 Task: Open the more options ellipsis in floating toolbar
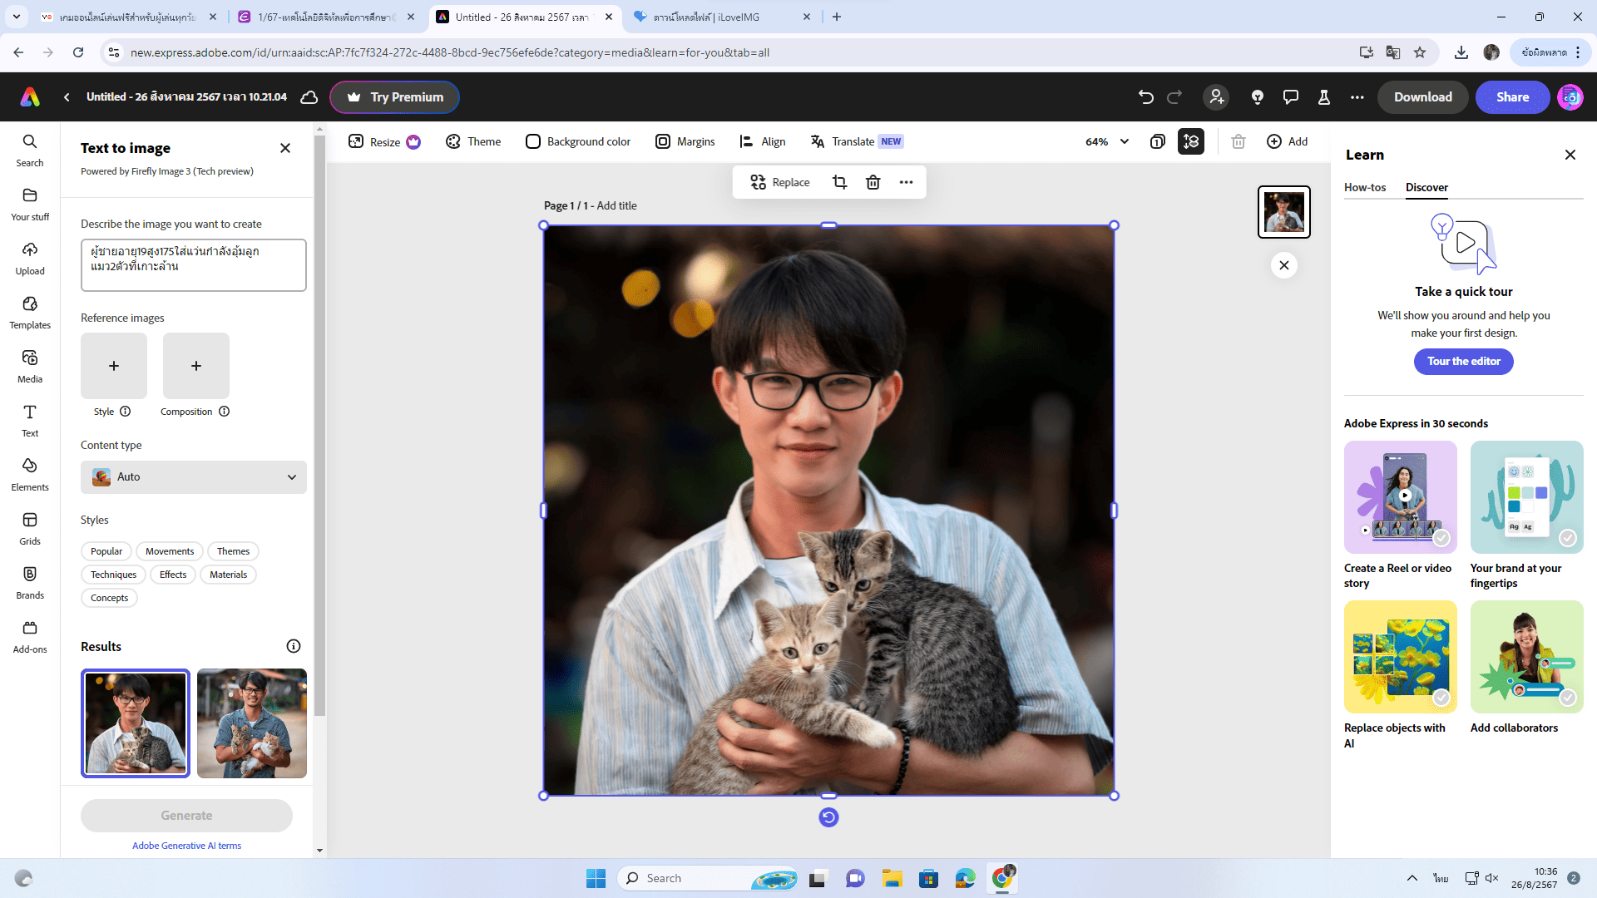pyautogui.click(x=906, y=182)
